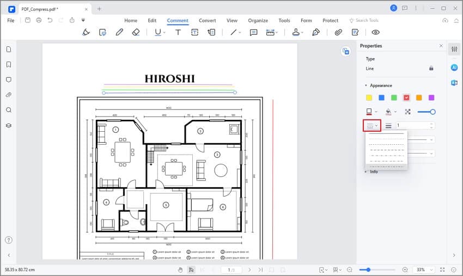Viewport: 463px width, 276px height.
Task: Go to the next page
Action: pos(249,270)
